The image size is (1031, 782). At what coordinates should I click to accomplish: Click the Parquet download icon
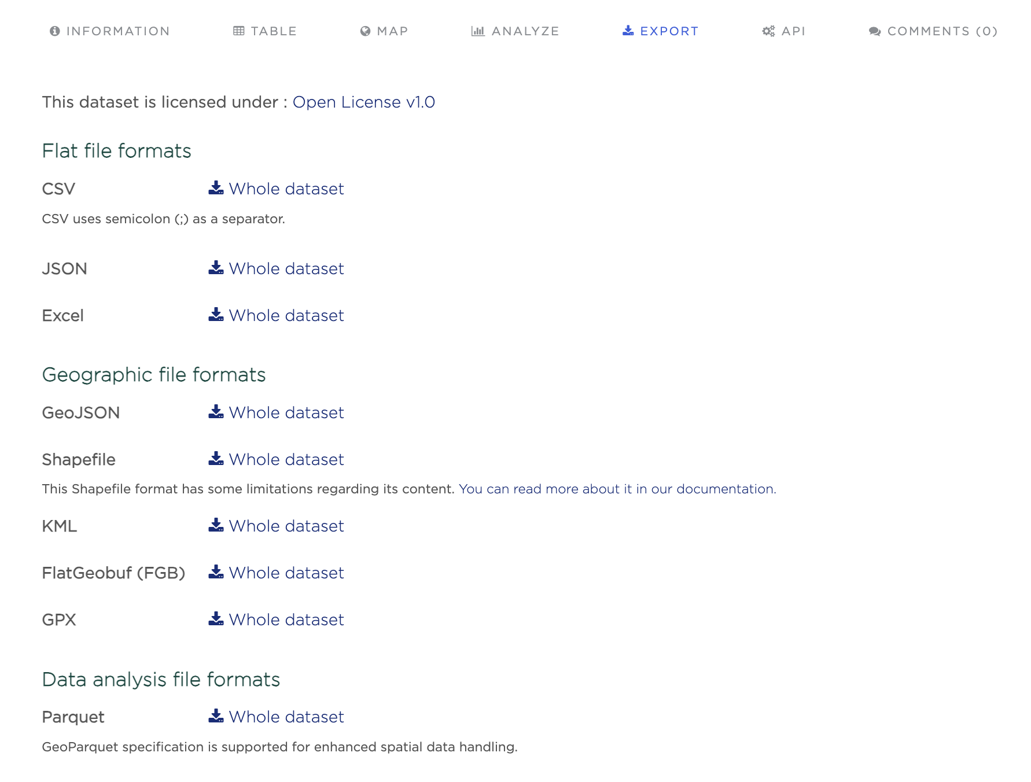tap(216, 716)
